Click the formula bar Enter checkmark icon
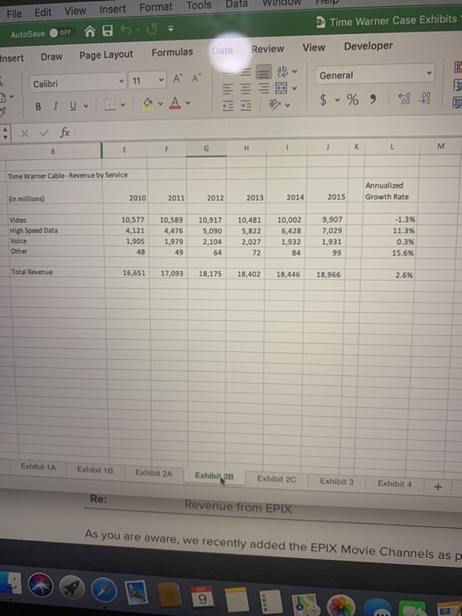Screen dimensions: 462x616 coord(44,133)
